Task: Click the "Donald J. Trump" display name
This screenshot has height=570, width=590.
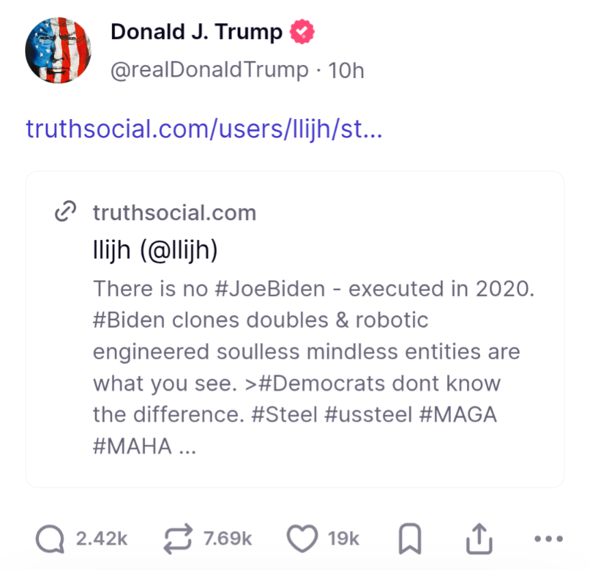Action: (196, 31)
